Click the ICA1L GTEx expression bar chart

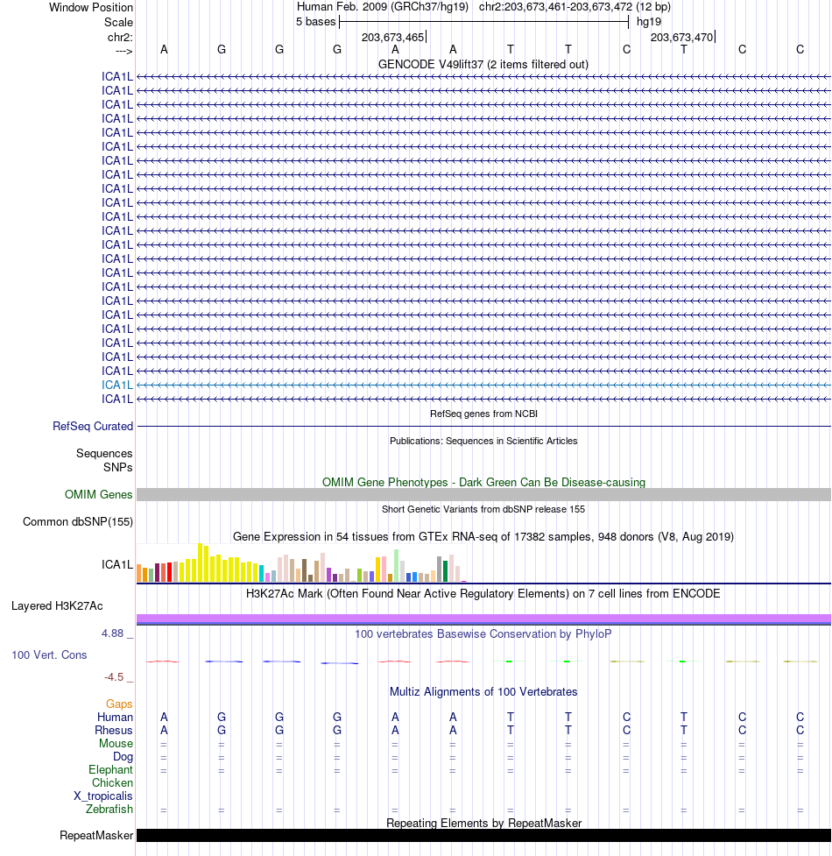[301, 562]
